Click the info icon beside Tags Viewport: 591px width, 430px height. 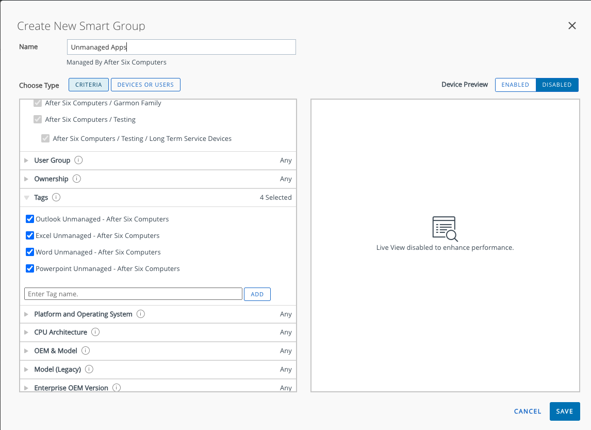[56, 197]
